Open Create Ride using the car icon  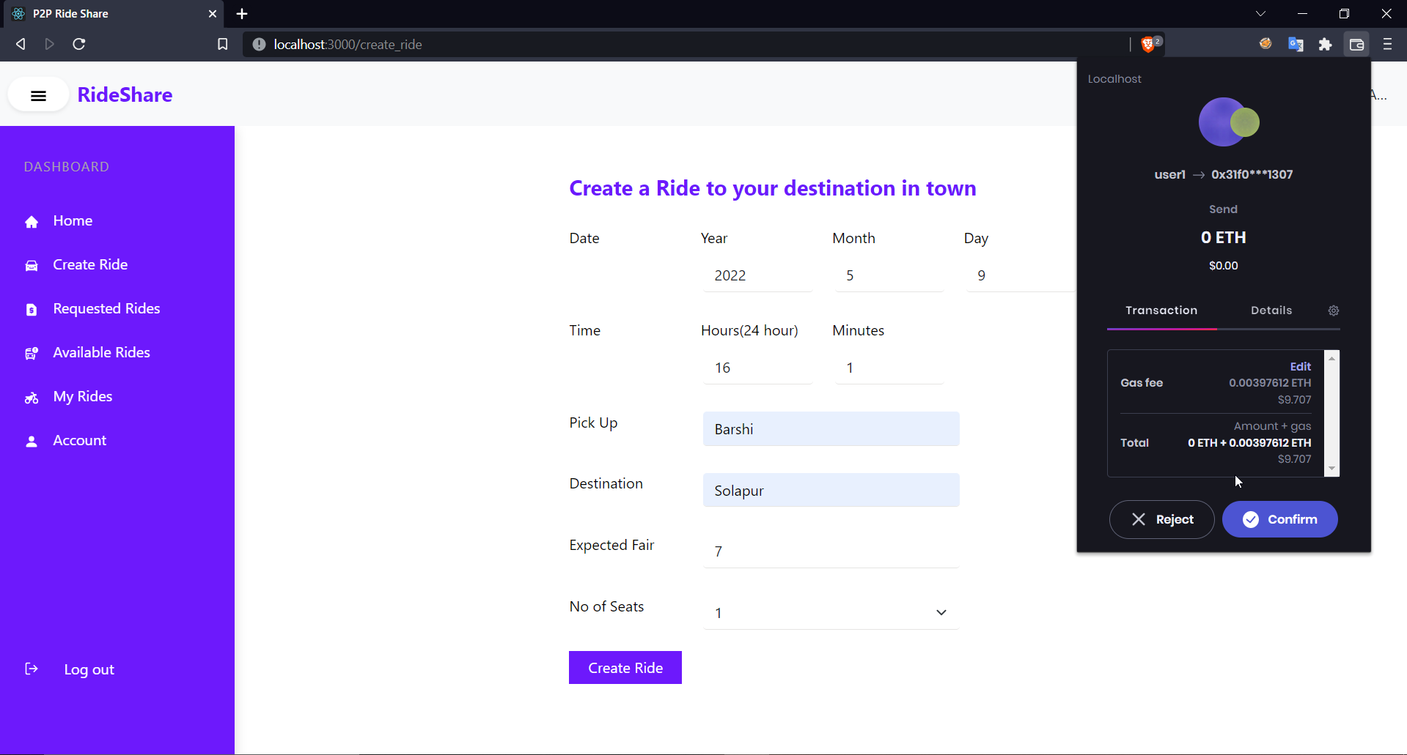32,265
